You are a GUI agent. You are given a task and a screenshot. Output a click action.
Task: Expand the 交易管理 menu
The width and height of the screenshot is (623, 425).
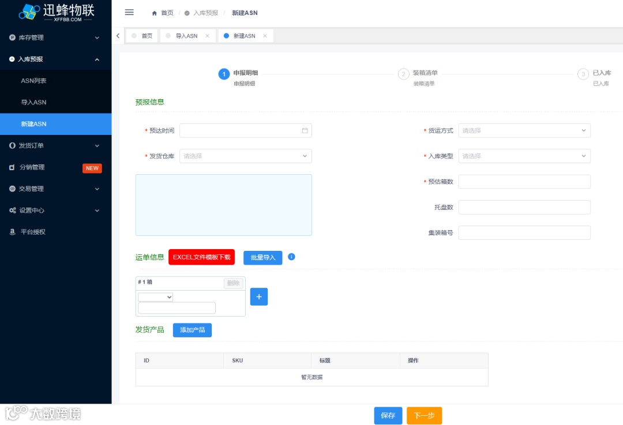97,189
